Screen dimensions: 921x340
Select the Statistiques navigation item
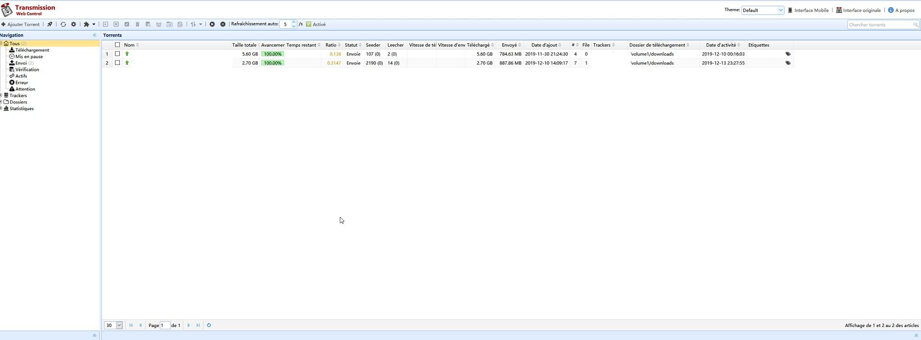tap(22, 109)
